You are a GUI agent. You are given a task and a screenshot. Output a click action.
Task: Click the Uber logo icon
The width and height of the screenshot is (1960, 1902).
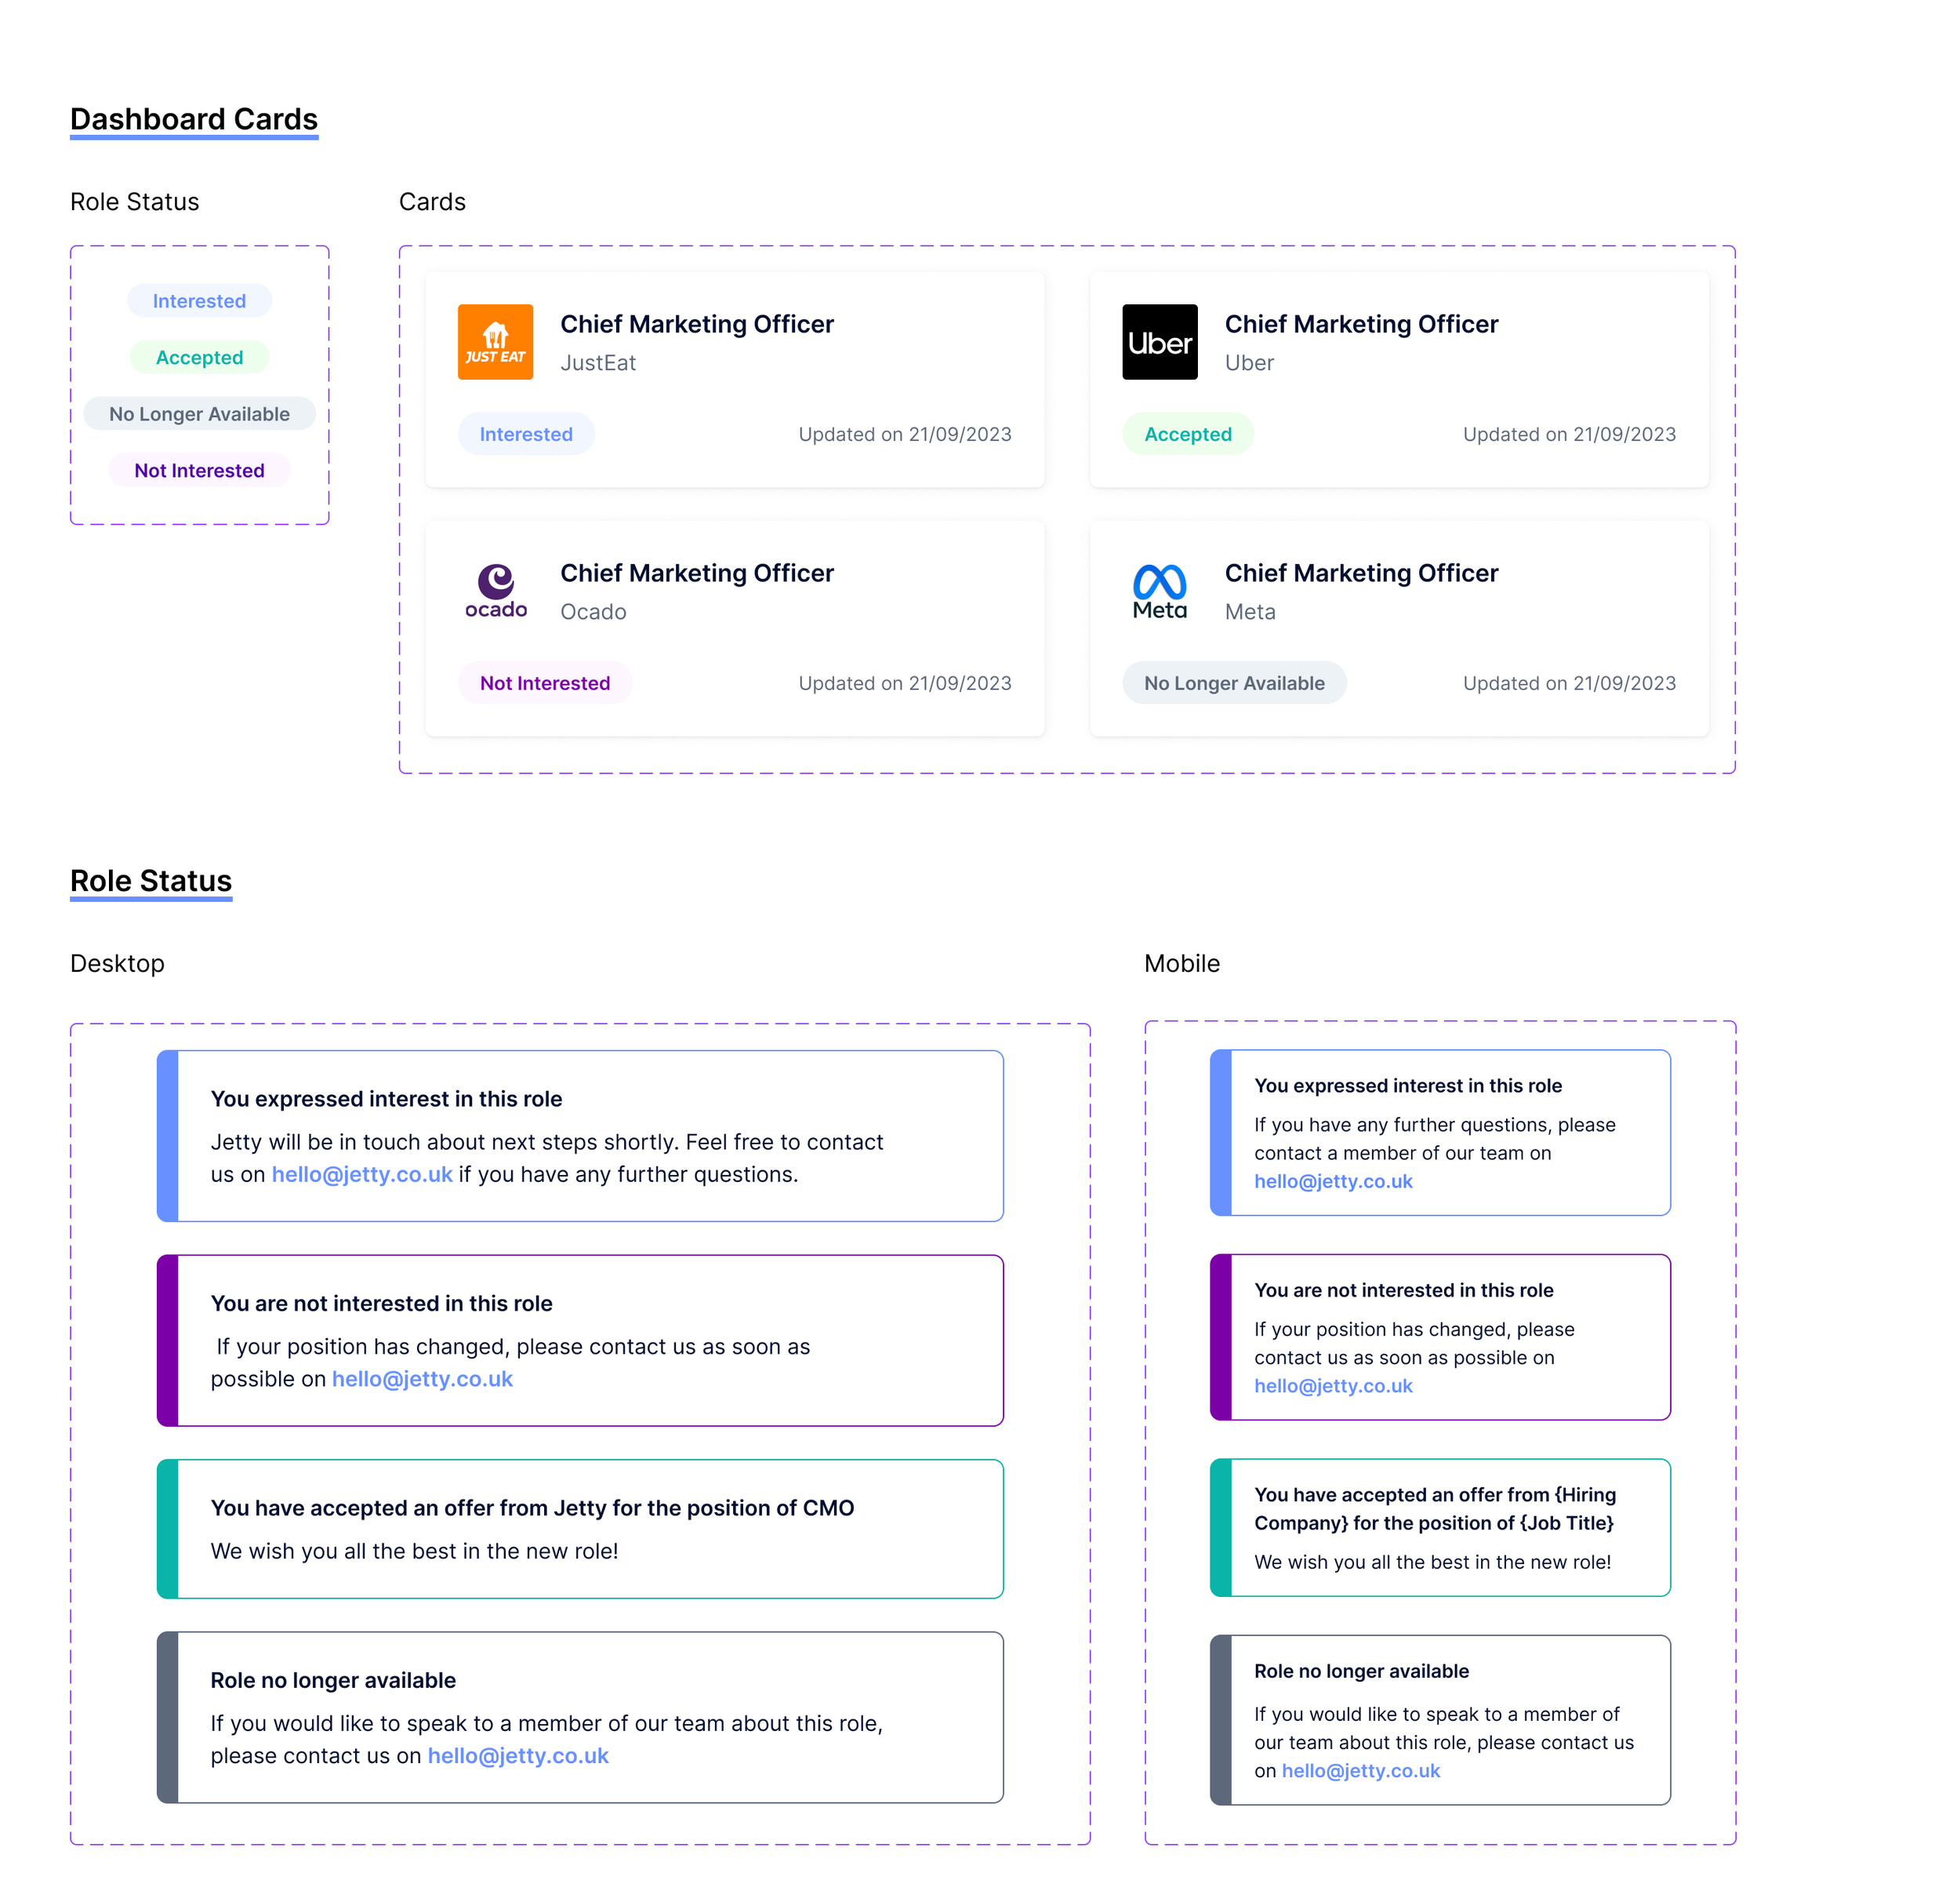pos(1159,342)
